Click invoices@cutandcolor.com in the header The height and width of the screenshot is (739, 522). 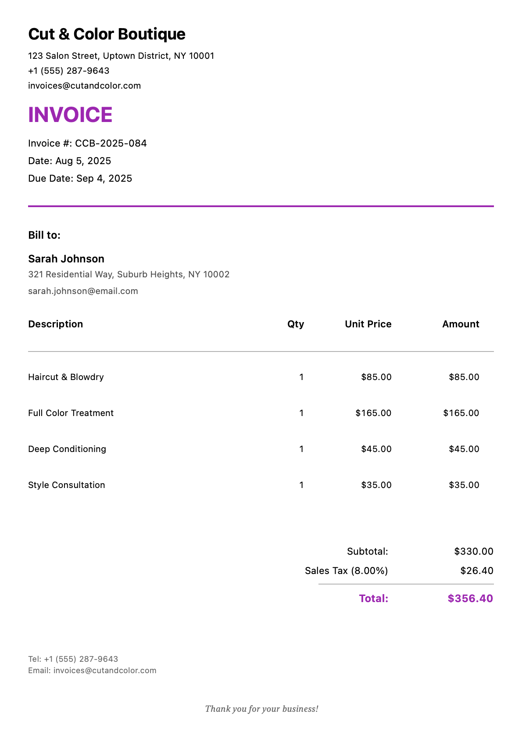tap(85, 86)
